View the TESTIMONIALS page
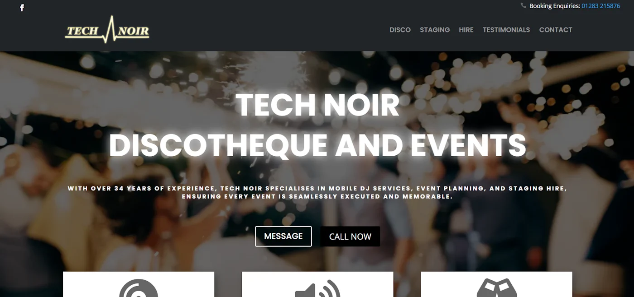 tap(506, 30)
